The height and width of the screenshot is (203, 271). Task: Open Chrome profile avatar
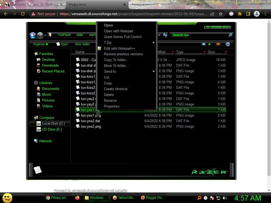pos(257,14)
